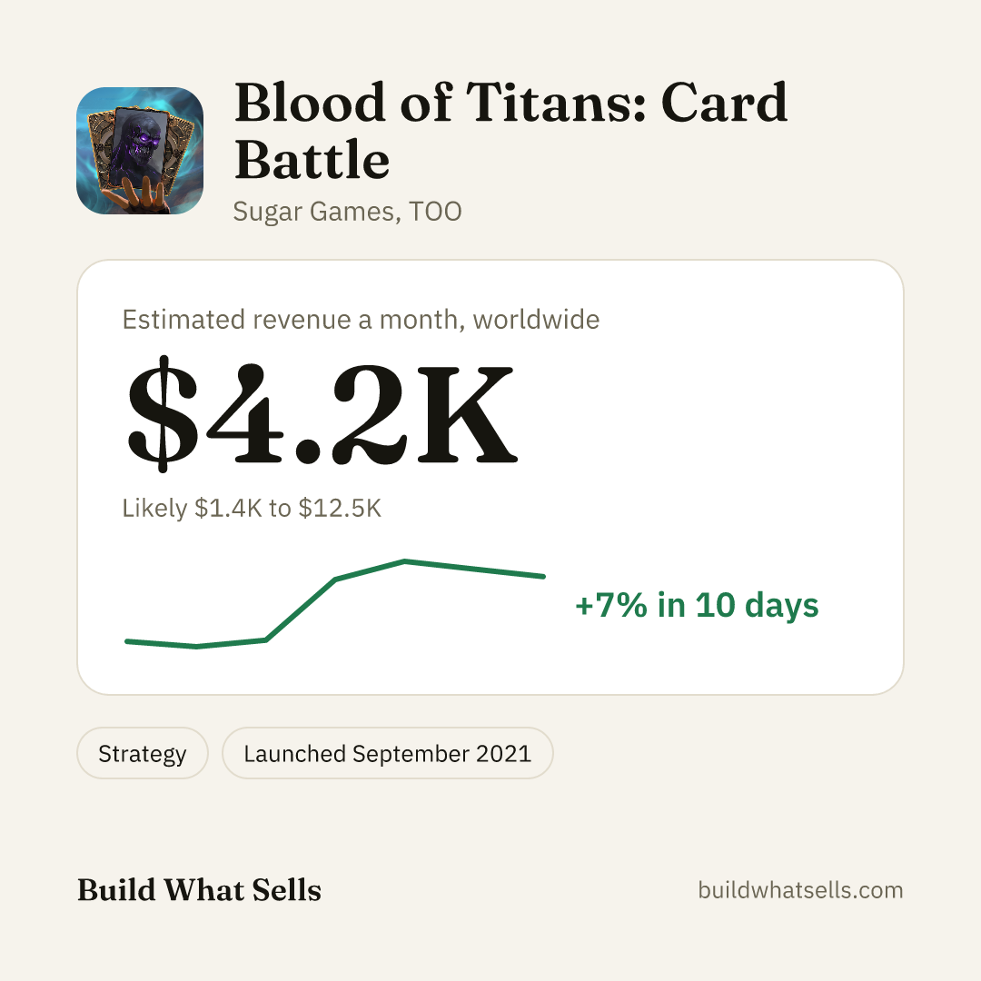This screenshot has width=981, height=981.
Task: Click the Launched September 2021 tag
Action: (x=387, y=753)
